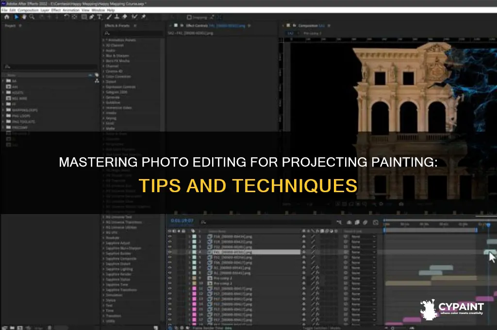Toggle visibility eye of layer 7
Screen dimensions: 497x330
[x=170, y=267]
